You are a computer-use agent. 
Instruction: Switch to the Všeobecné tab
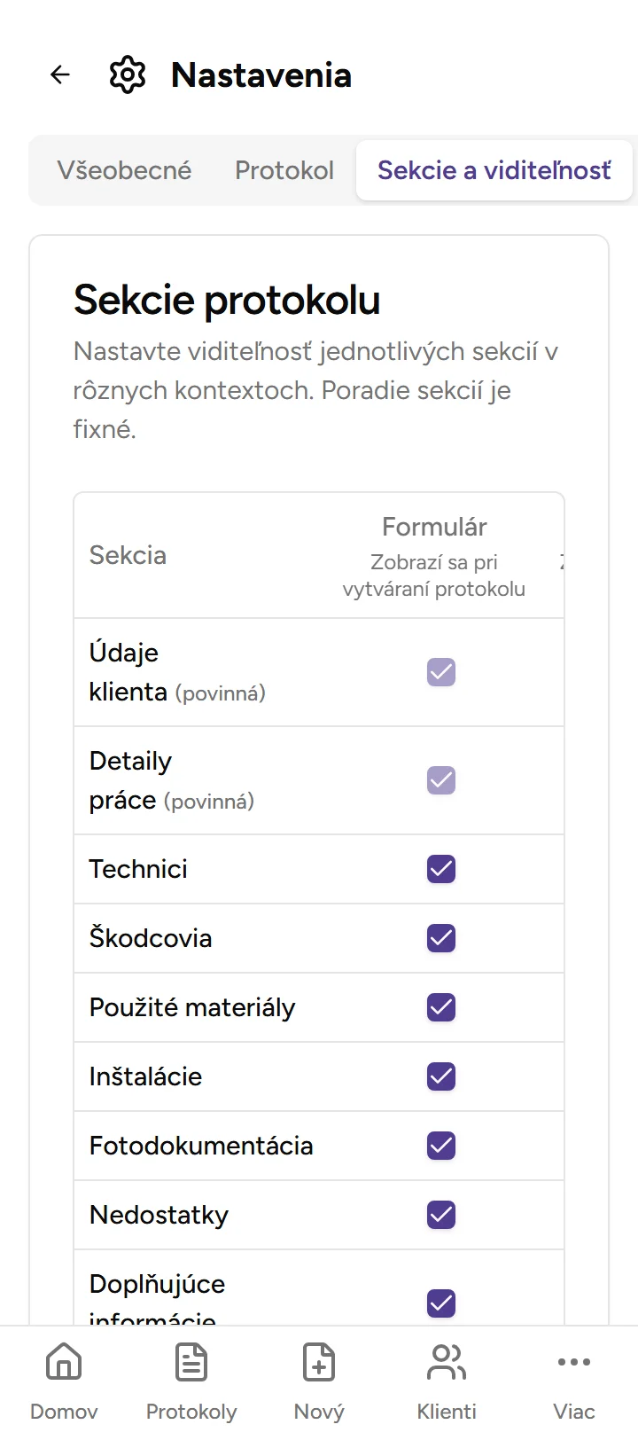(x=124, y=170)
